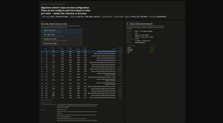
Task: Select the C11 config row in the table
Action: coord(82,77)
